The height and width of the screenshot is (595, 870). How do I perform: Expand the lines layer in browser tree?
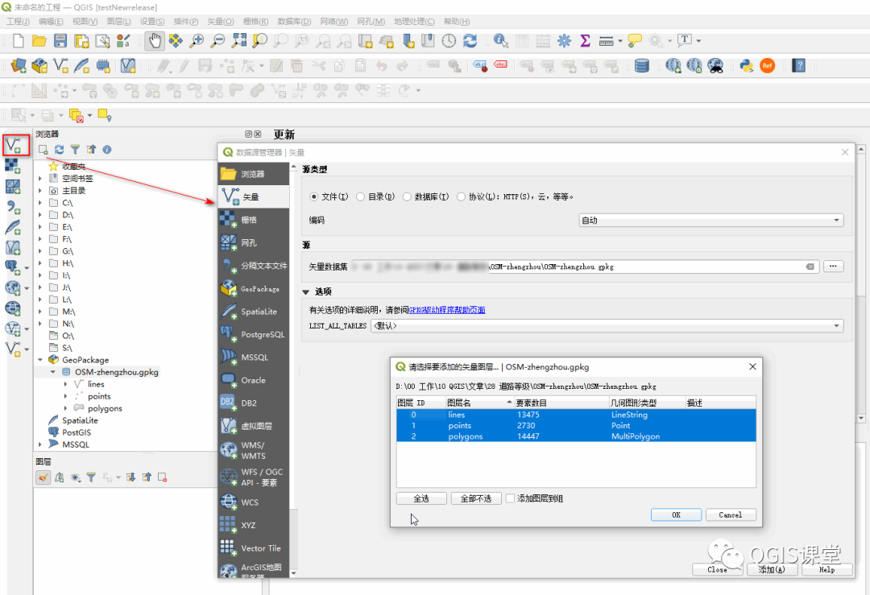[x=65, y=384]
